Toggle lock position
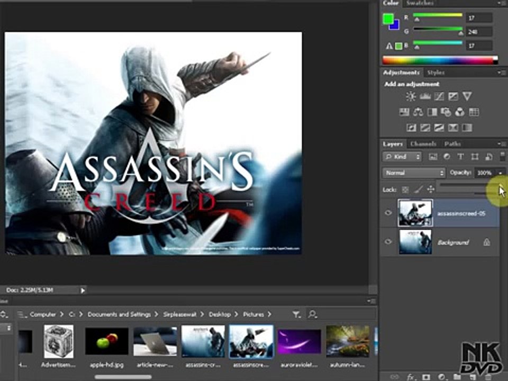 (x=431, y=189)
